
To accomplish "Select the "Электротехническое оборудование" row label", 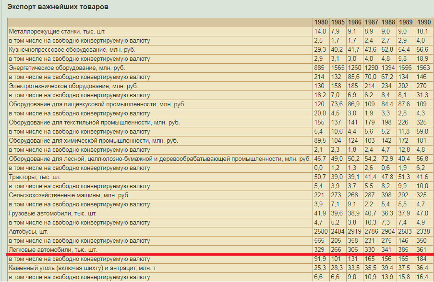I will pos(73,86).
